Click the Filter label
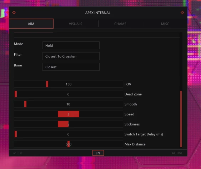The image size is (201, 169). point(18,55)
